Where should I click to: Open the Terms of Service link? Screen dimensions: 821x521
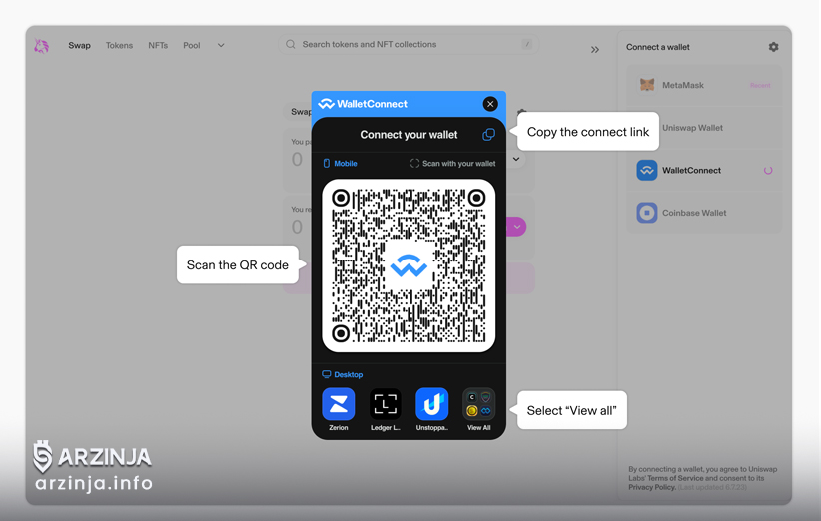pos(675,478)
